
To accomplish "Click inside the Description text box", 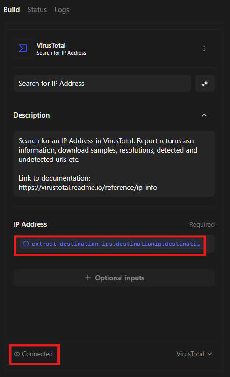I will click(114, 164).
